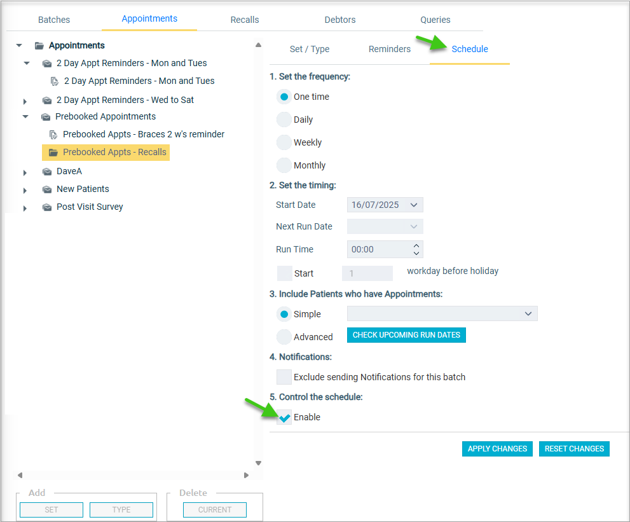Click the tree scroll up arrow
The height and width of the screenshot is (522, 630).
tap(258, 45)
